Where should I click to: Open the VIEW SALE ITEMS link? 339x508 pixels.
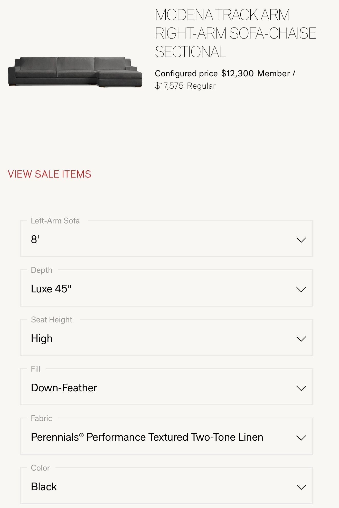[50, 174]
